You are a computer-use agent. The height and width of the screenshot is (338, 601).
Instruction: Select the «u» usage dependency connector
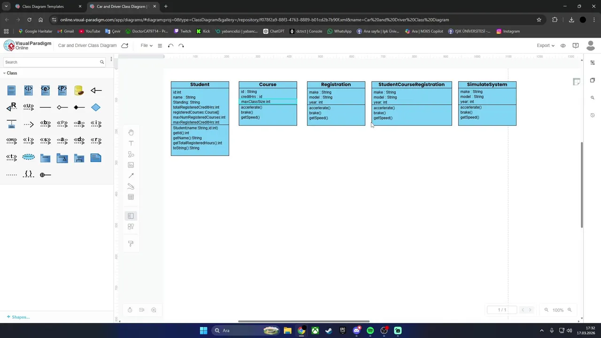pos(29,107)
